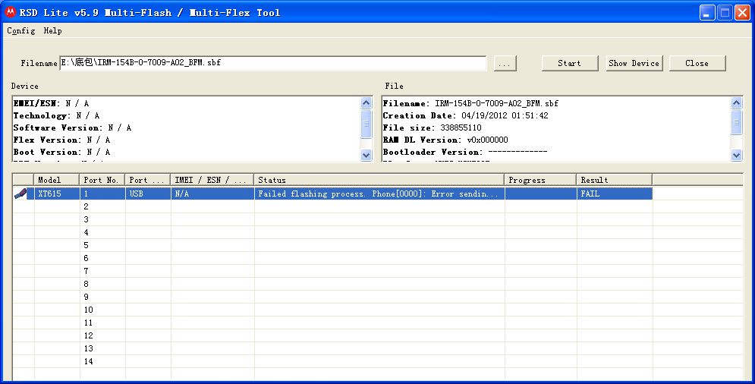Click the File size 338855110 line
The height and width of the screenshot is (384, 755).
coord(432,127)
